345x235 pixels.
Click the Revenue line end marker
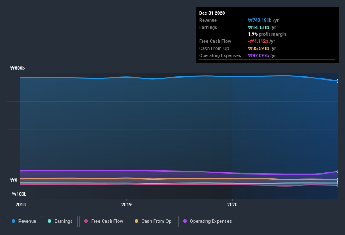click(338, 81)
